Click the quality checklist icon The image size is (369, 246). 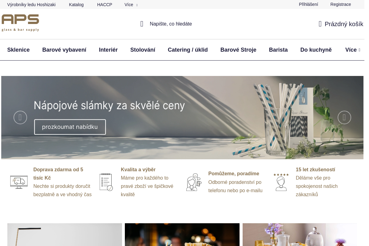click(x=106, y=182)
